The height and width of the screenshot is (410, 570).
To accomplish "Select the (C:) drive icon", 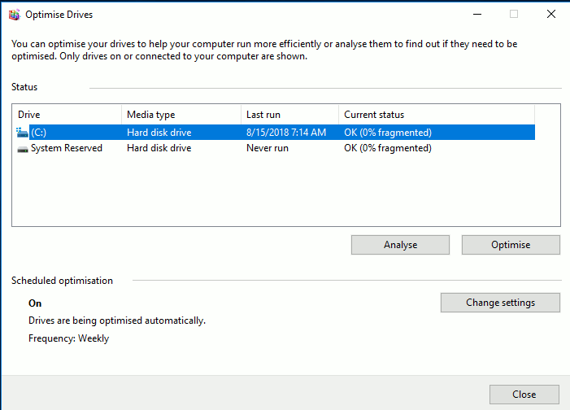I will tap(22, 133).
